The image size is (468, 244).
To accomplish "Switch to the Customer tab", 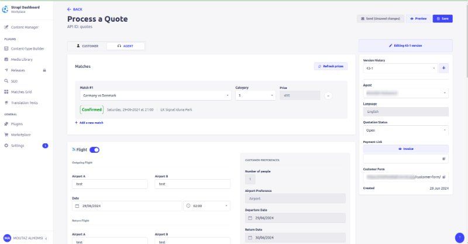I will (x=87, y=46).
